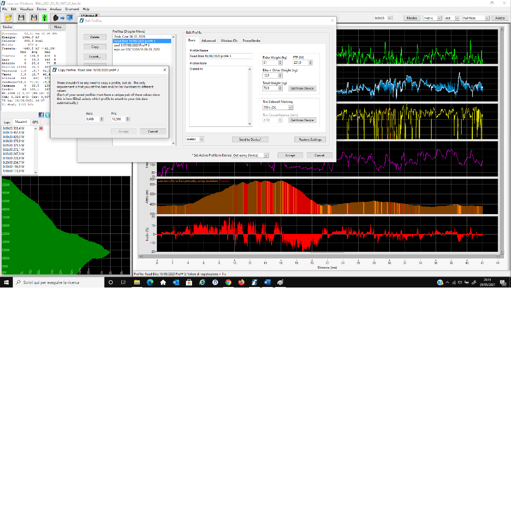Viewport: 511px width, 522px height.
Task: Increment the Aero value spinner
Action: point(101,118)
